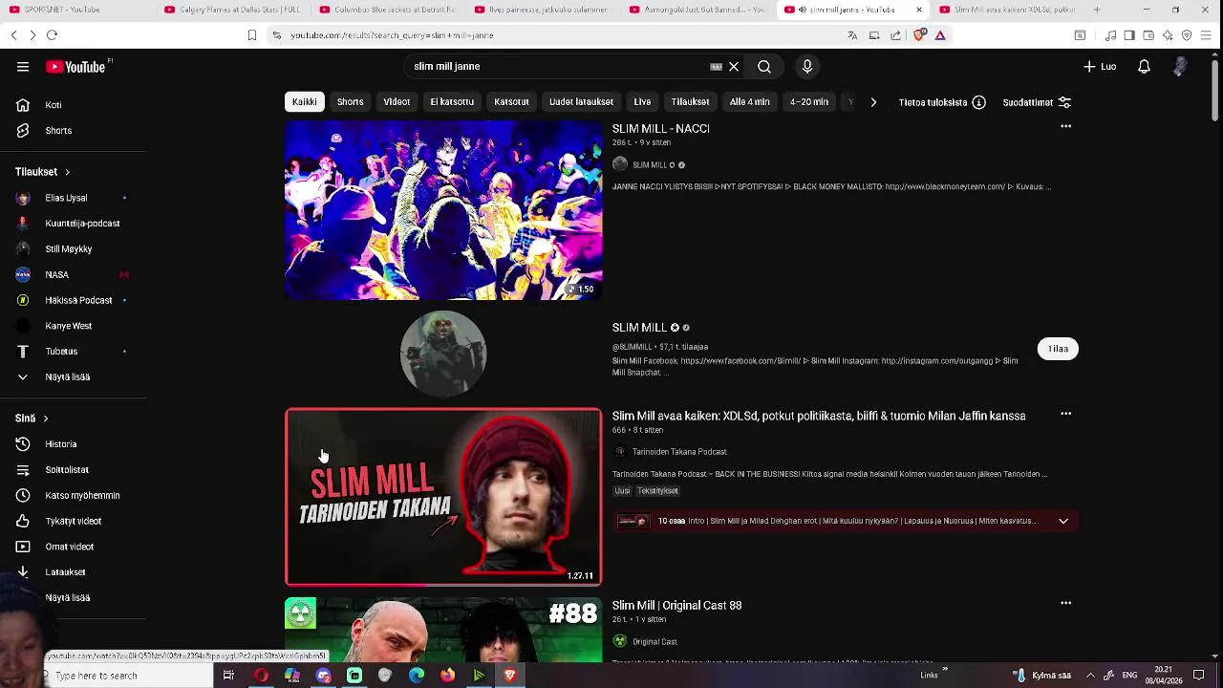Click Task View icon on taskbar

click(x=228, y=676)
